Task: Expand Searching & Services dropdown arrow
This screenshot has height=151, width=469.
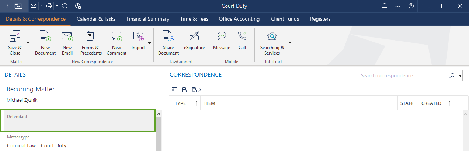Action: pos(290,43)
